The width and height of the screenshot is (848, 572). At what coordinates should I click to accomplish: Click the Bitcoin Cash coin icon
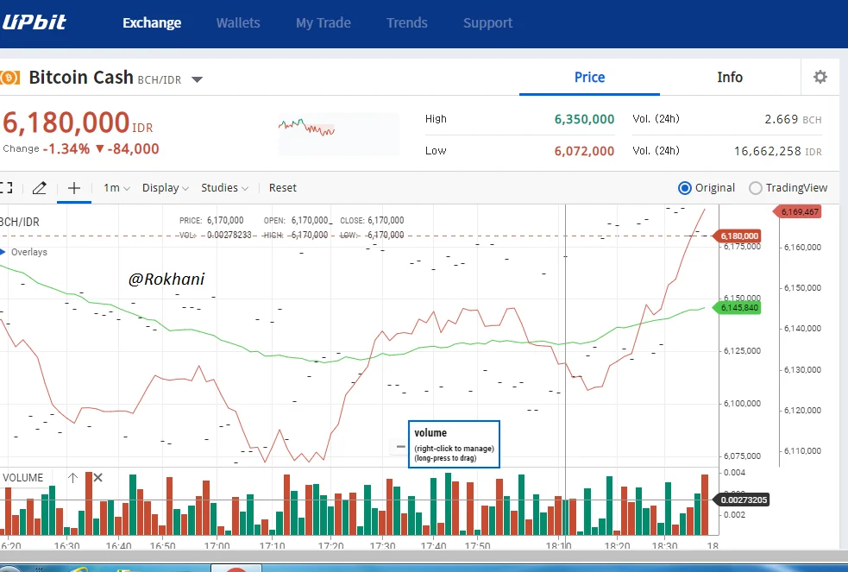click(x=9, y=78)
